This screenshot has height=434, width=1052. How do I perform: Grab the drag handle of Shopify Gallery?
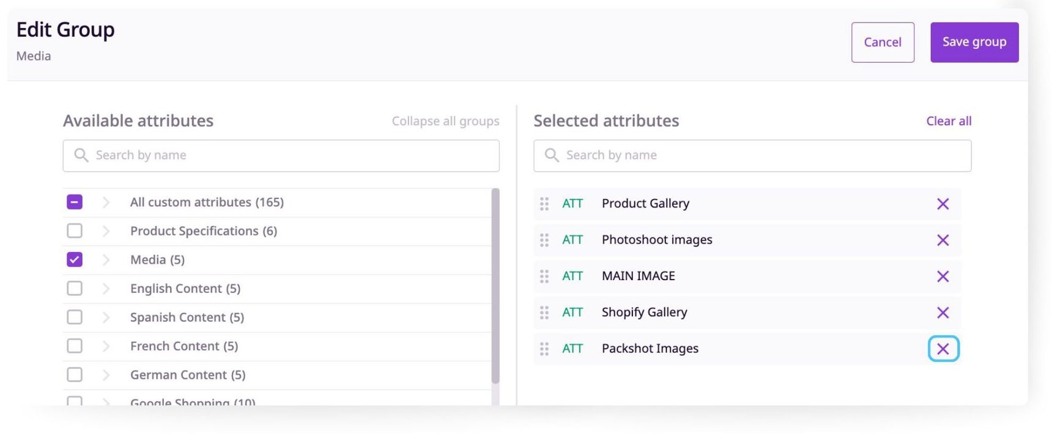click(x=544, y=313)
